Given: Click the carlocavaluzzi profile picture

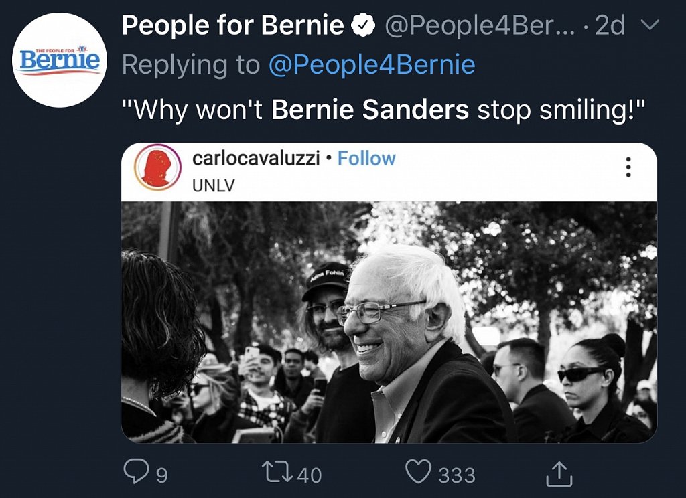Looking at the screenshot, I should [x=157, y=167].
